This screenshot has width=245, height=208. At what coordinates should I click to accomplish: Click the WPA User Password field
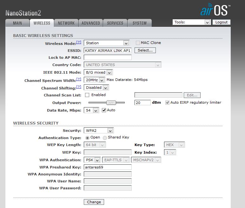[108, 188]
